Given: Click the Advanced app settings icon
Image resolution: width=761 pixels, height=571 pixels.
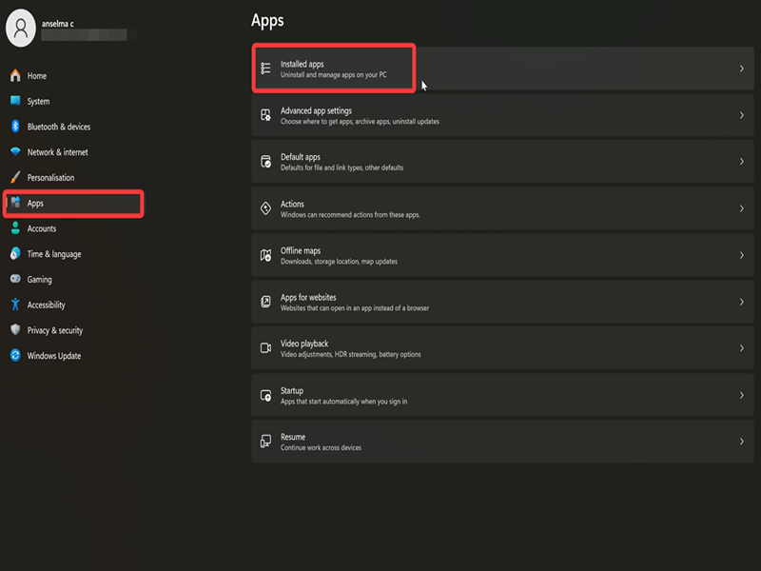Looking at the screenshot, I should tap(266, 115).
